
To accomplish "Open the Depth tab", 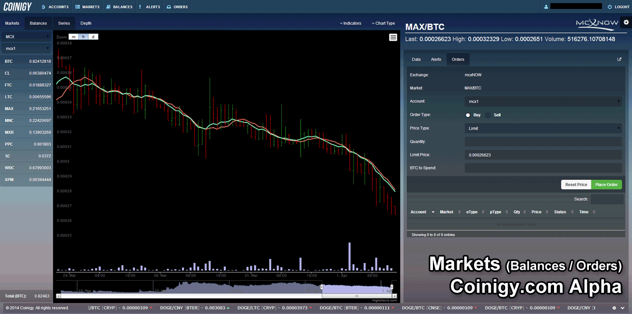I will pos(86,23).
